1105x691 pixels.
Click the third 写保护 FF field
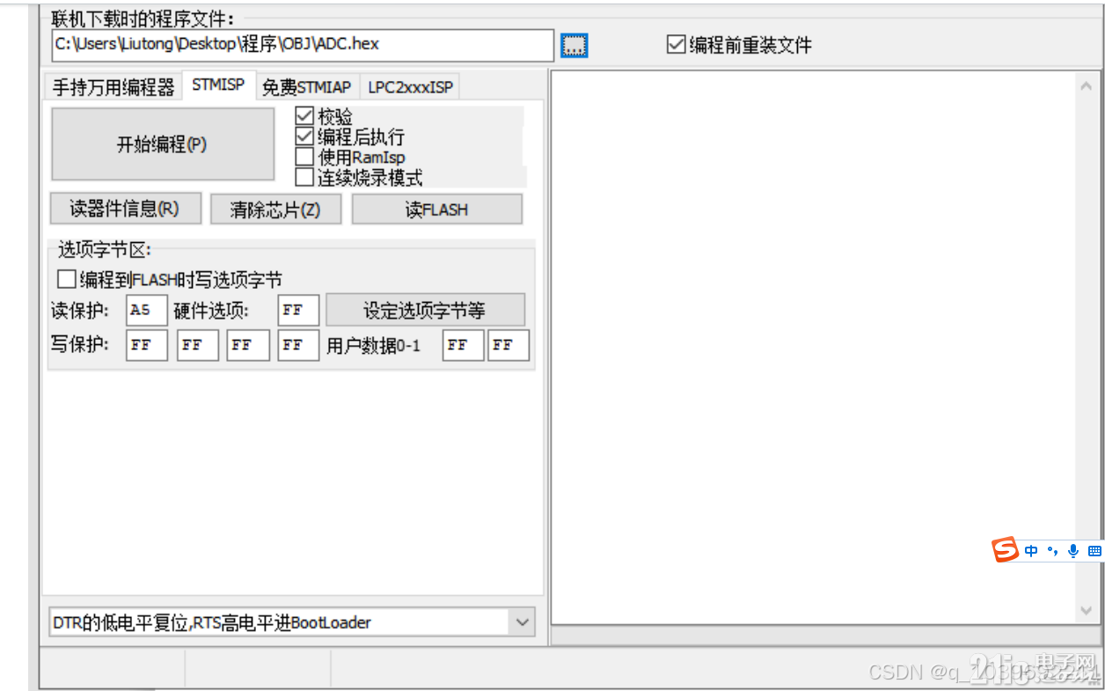point(248,345)
